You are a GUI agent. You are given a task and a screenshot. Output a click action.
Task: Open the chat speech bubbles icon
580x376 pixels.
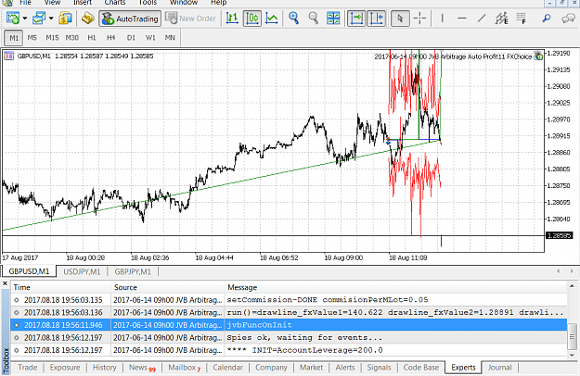pos(568,19)
